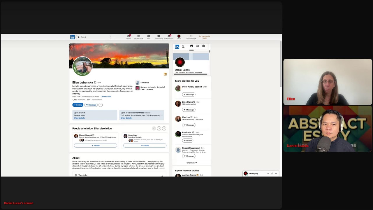Compose a new message from the Messaging bar
Screen dimensions: 373x210
tap(272, 174)
